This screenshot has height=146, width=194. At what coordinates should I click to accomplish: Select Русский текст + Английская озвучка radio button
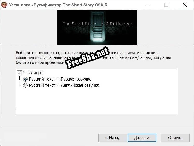[x=25, y=85]
